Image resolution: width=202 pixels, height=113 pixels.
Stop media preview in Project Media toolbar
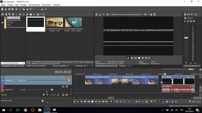click(31, 14)
